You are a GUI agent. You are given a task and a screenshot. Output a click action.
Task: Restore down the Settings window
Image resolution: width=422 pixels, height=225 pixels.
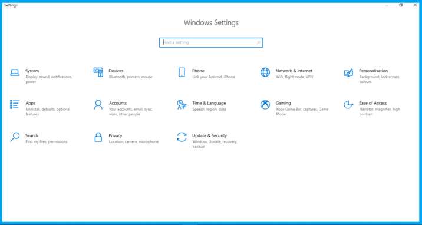tap(401, 5)
